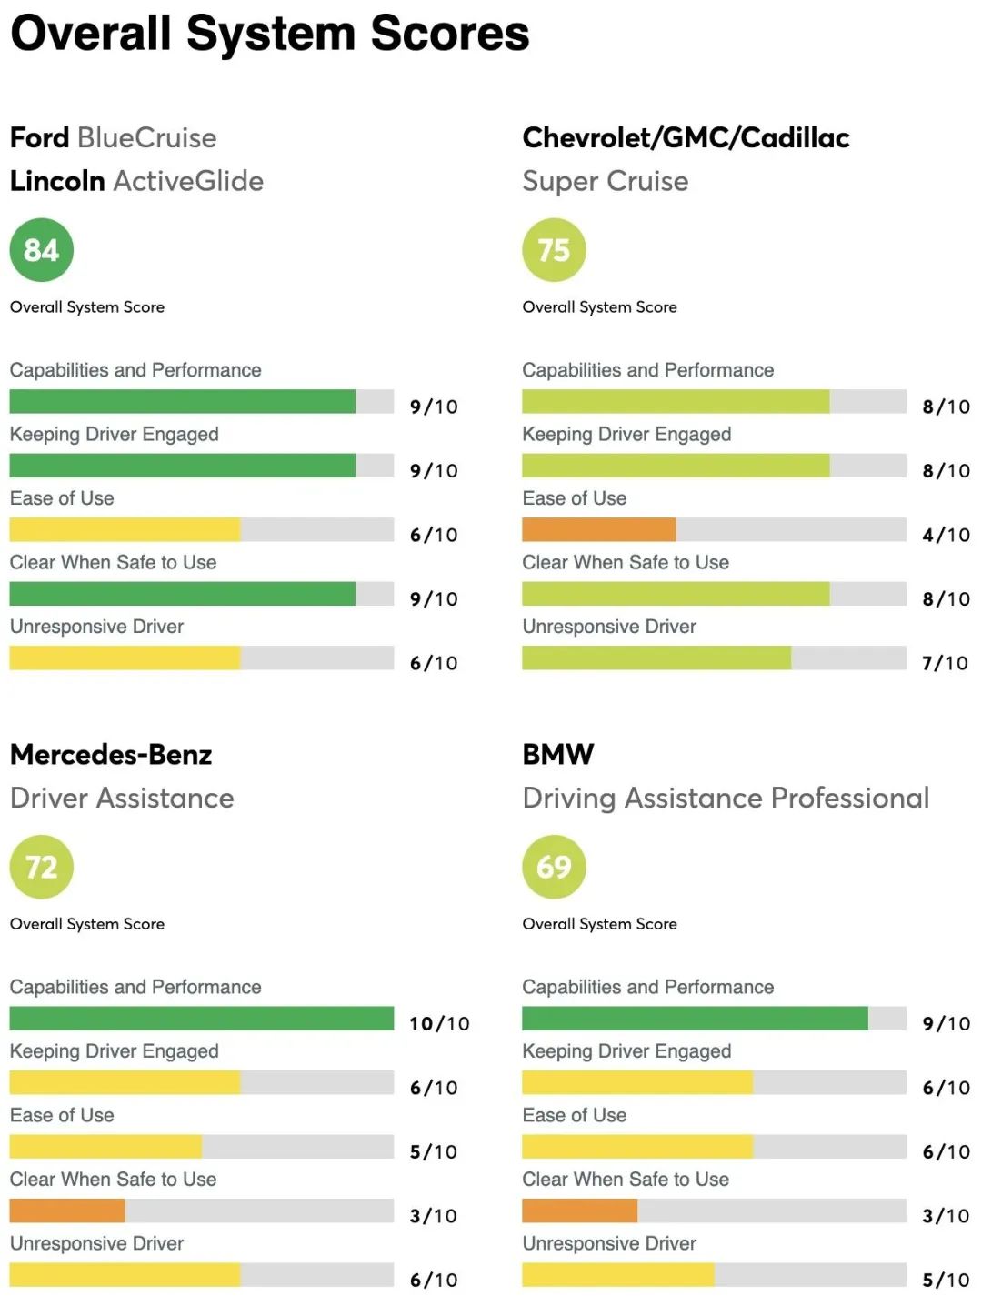Click Mercedes-Benz's orange Clear When Safe bar

(67, 1211)
